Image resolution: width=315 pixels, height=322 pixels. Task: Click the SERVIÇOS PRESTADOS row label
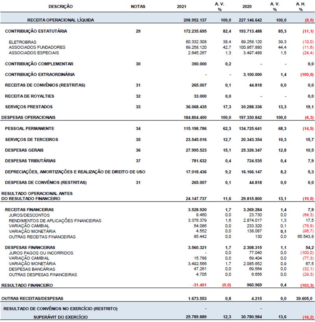(x=29, y=107)
